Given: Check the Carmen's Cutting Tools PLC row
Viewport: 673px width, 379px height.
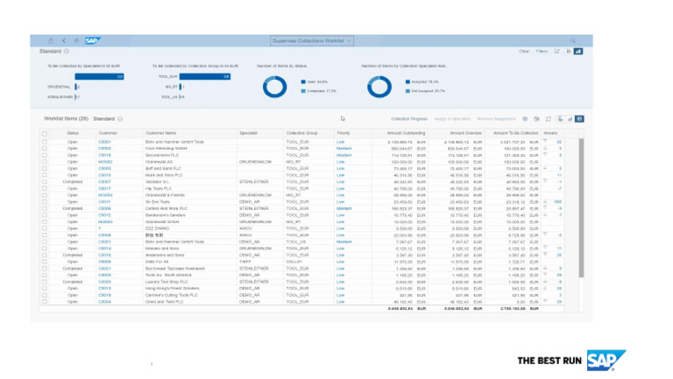Looking at the screenshot, I should tap(45, 295).
